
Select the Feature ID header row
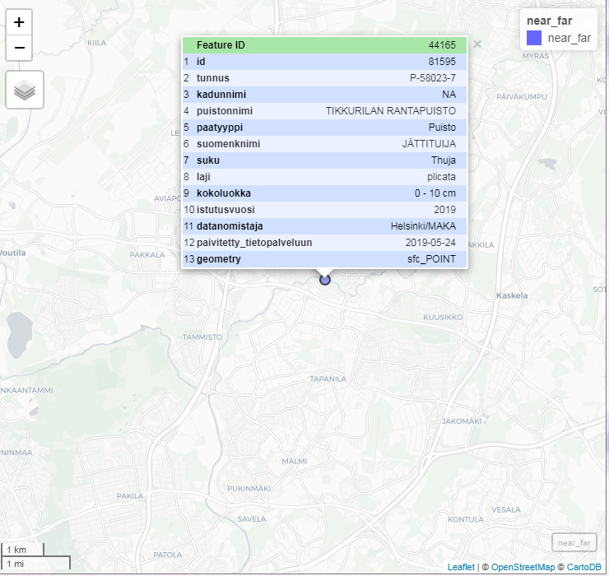(x=324, y=45)
